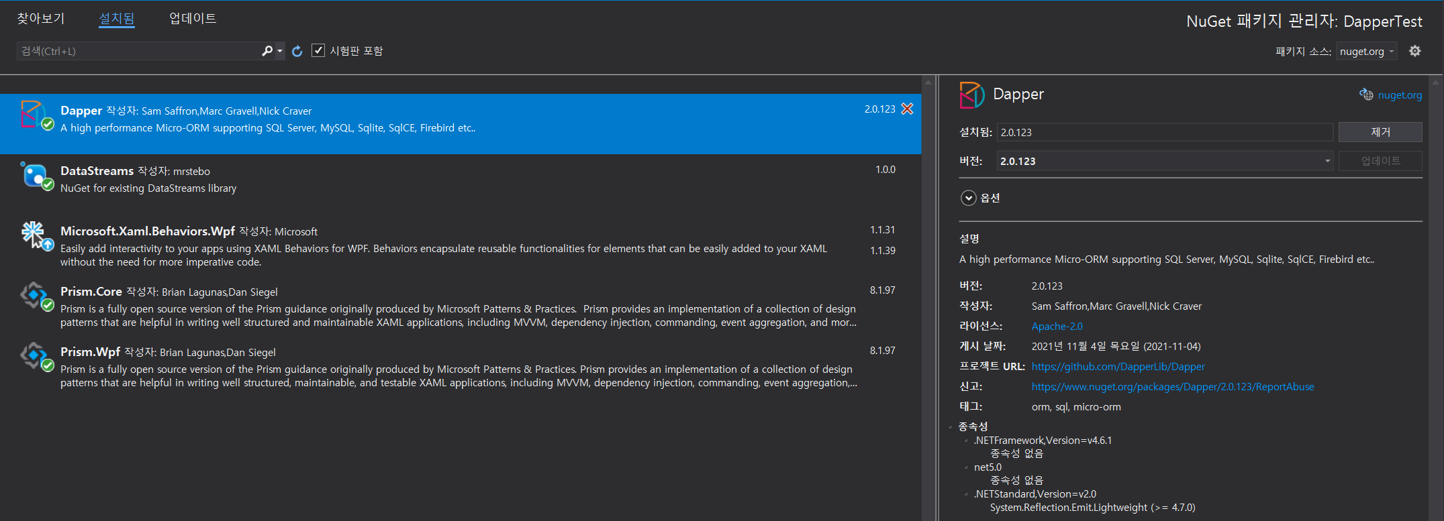
Task: Focus the package search field
Action: (138, 51)
